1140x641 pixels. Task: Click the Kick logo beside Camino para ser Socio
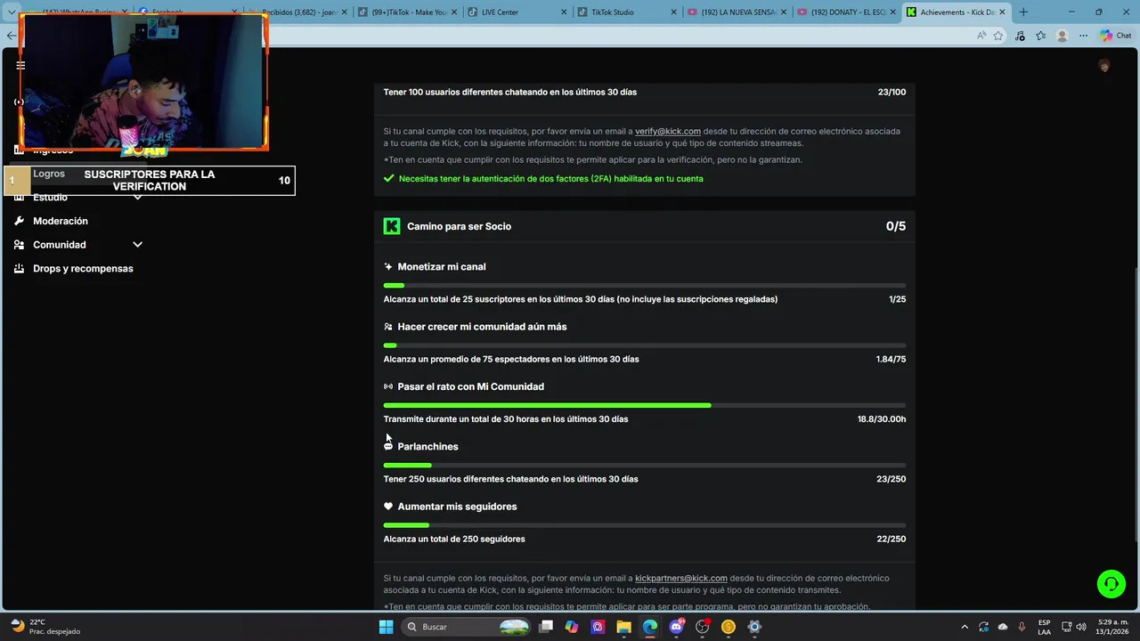(392, 226)
